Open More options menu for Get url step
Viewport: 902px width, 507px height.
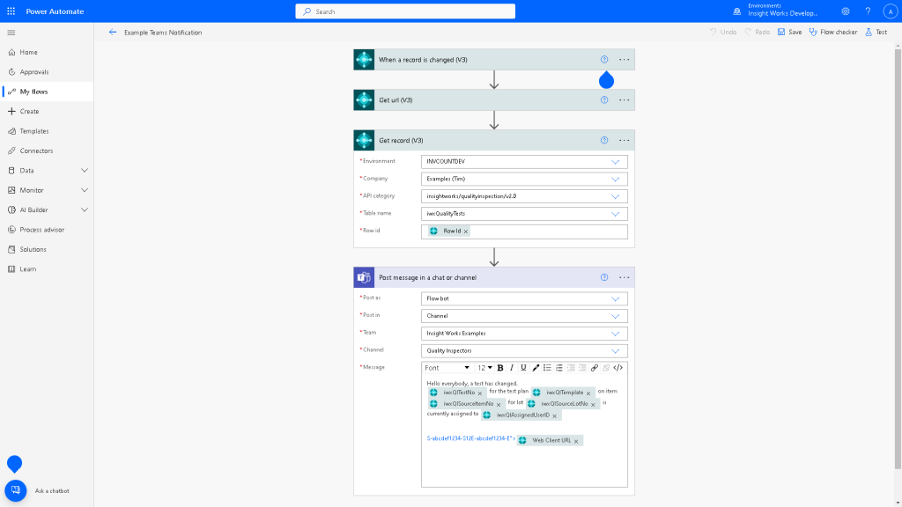(x=625, y=100)
